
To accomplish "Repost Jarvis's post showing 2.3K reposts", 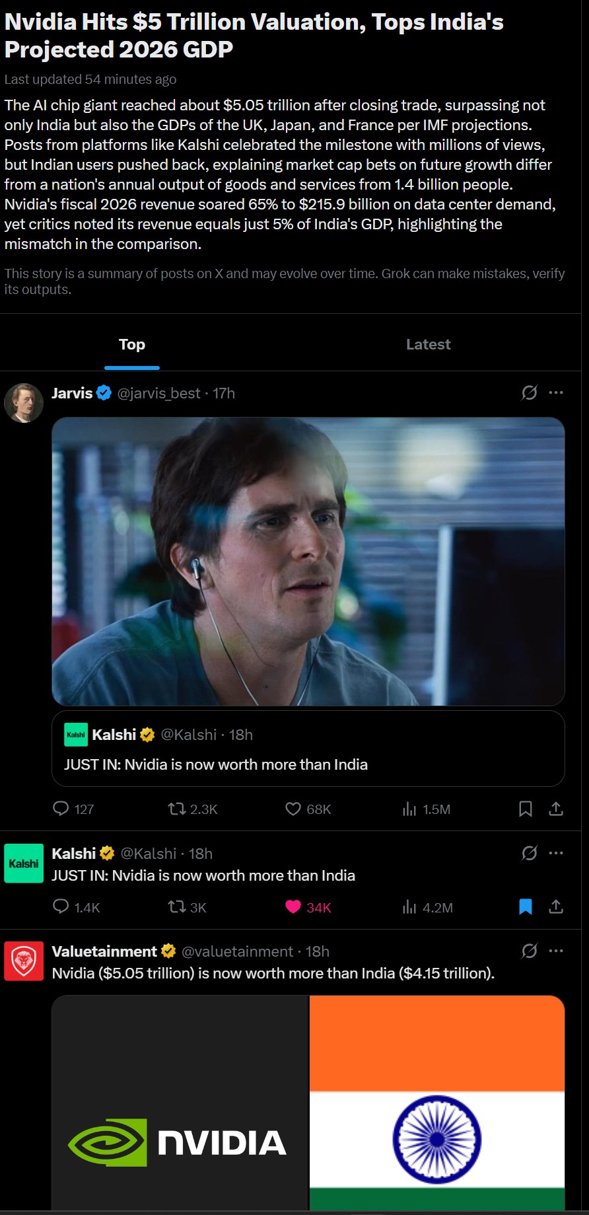I will click(x=192, y=809).
